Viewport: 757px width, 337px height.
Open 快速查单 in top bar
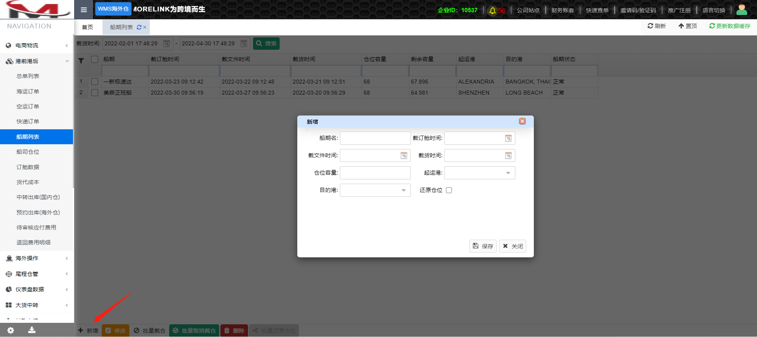click(x=597, y=10)
